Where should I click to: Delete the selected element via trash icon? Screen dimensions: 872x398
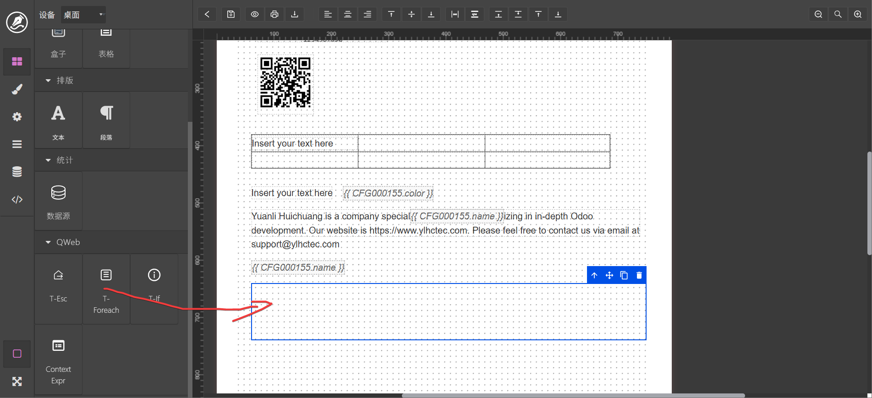point(639,275)
